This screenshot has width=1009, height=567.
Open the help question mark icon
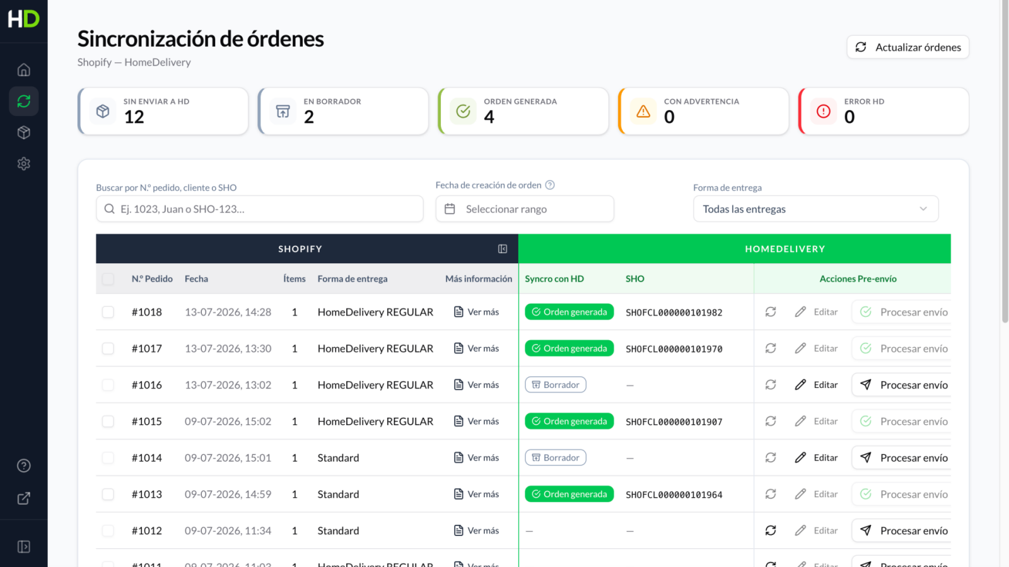click(x=24, y=466)
